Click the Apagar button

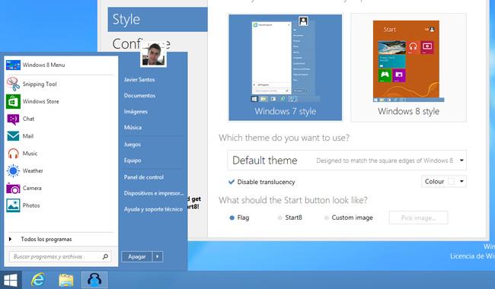(x=136, y=256)
